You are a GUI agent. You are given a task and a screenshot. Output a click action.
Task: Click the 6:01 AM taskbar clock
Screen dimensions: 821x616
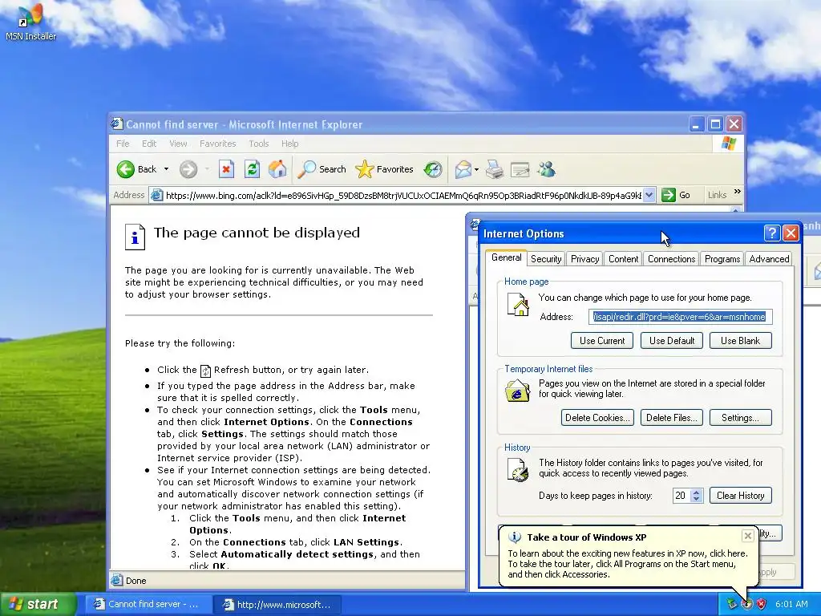coord(791,604)
